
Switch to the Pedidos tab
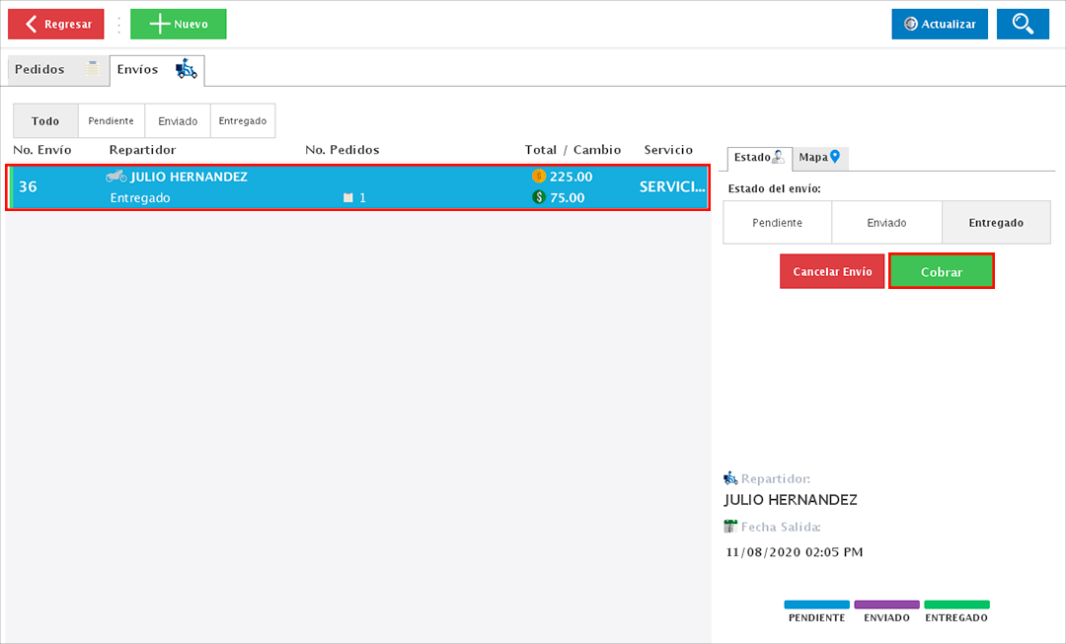point(40,70)
